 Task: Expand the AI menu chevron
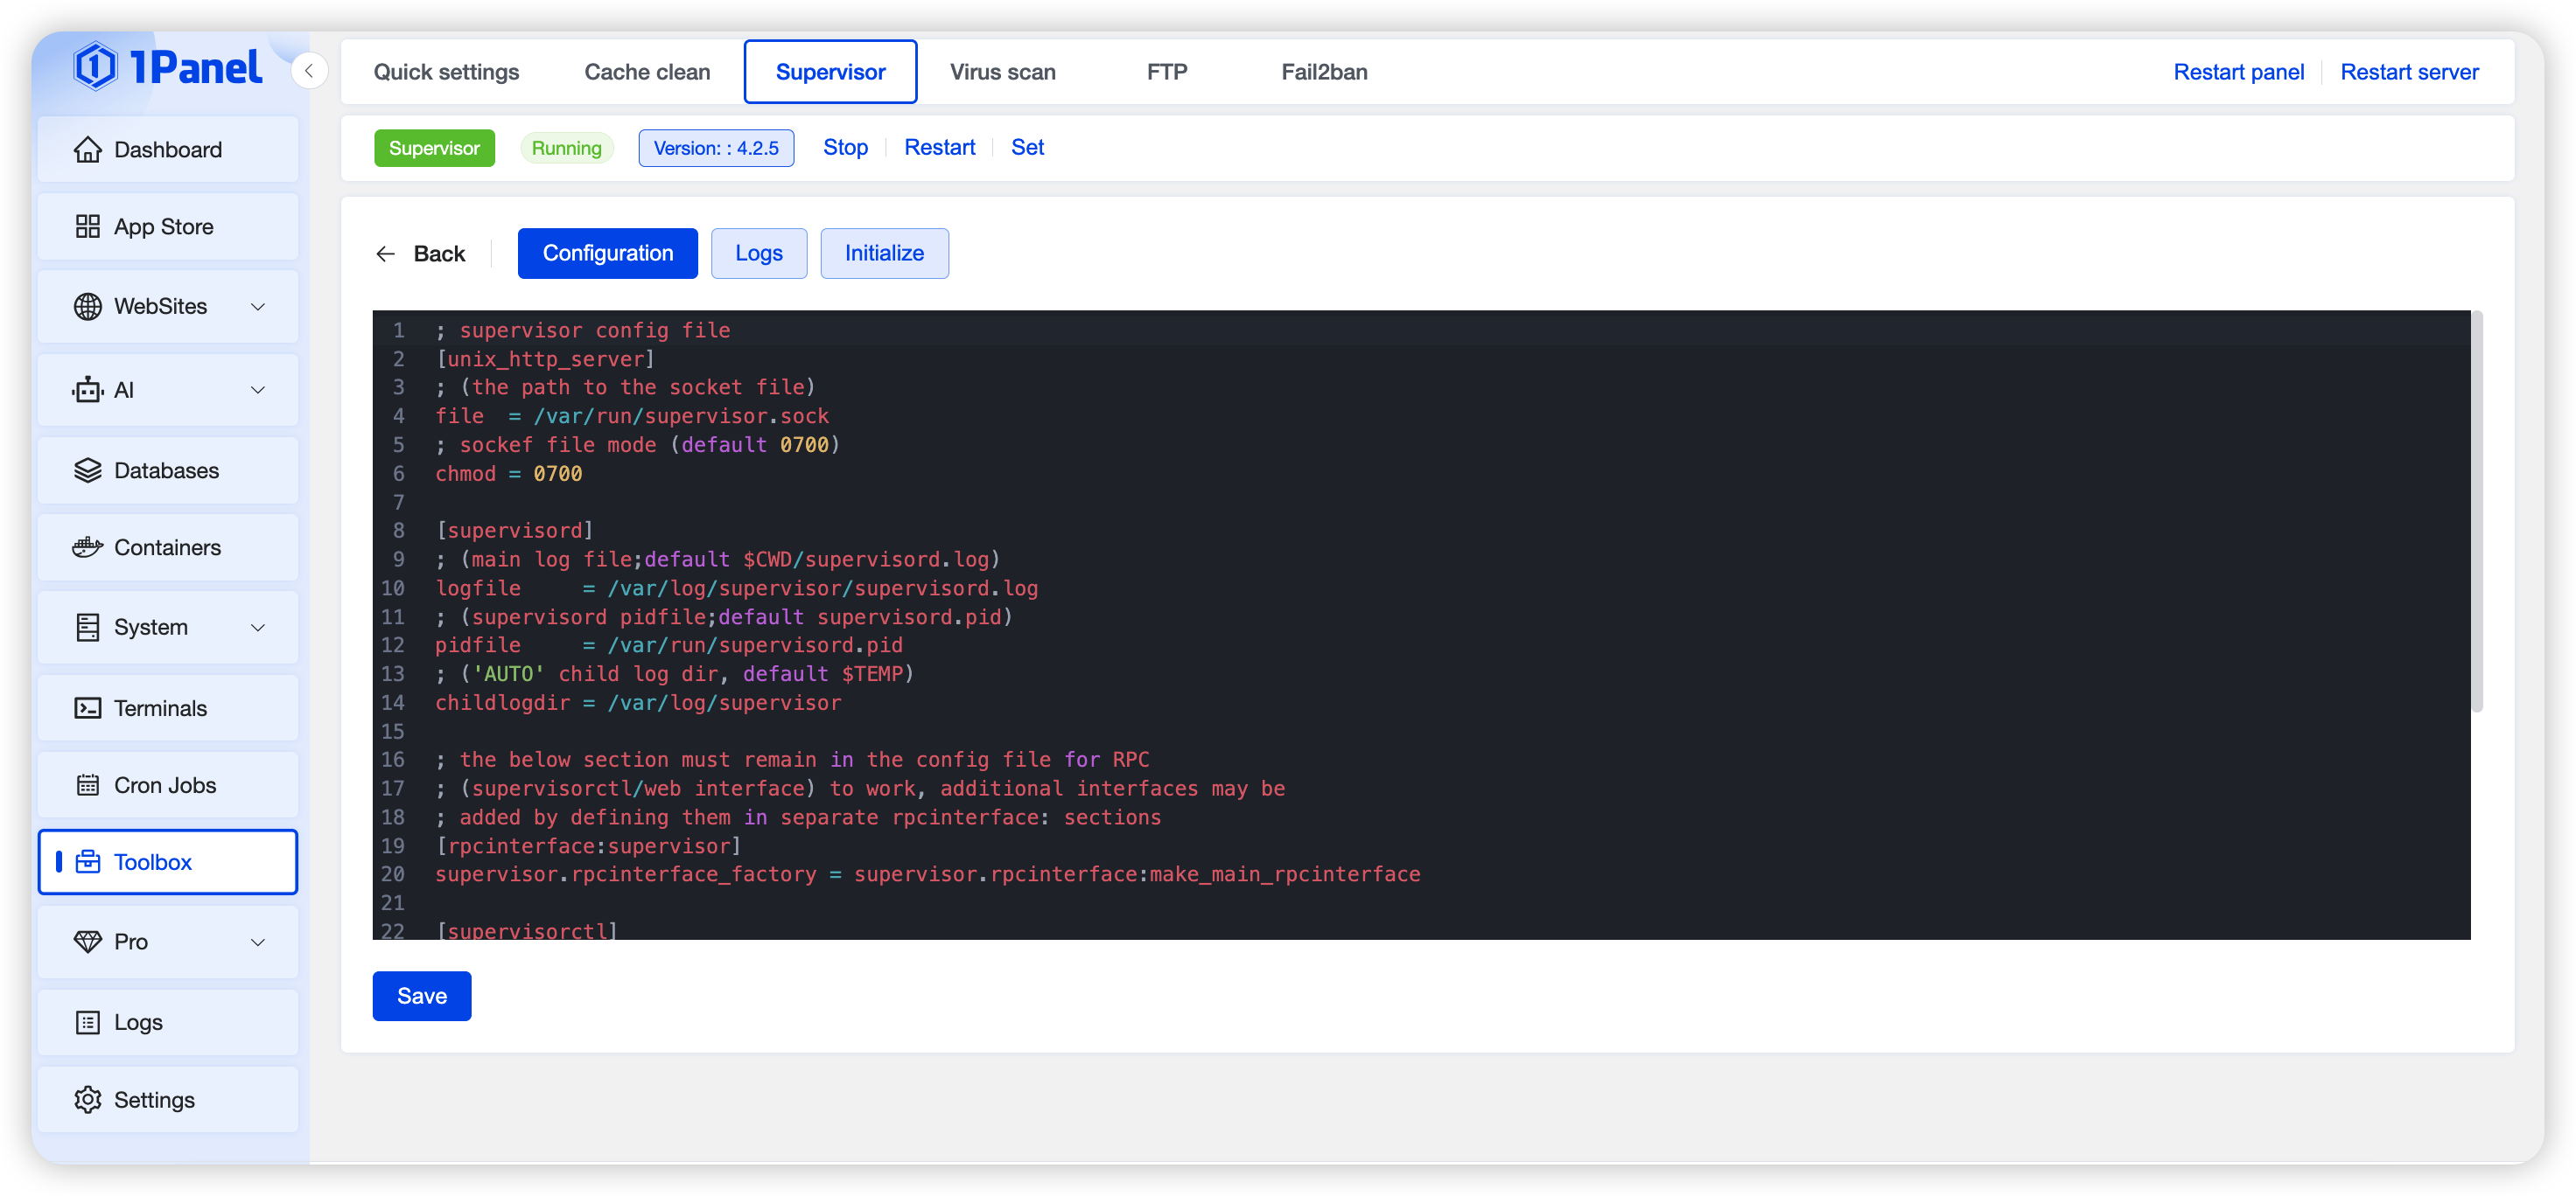click(258, 390)
